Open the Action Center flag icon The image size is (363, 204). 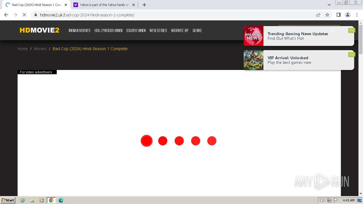coord(336,200)
